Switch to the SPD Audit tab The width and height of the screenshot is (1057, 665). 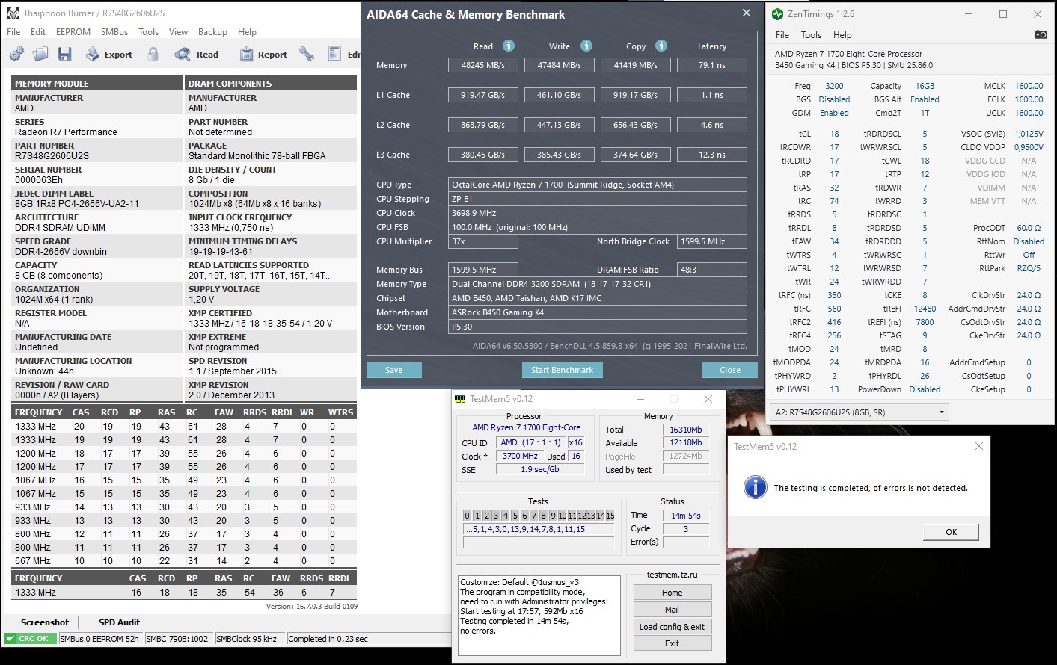point(119,622)
